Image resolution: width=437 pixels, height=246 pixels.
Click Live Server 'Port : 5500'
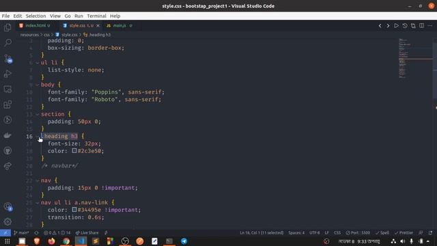[358, 232]
